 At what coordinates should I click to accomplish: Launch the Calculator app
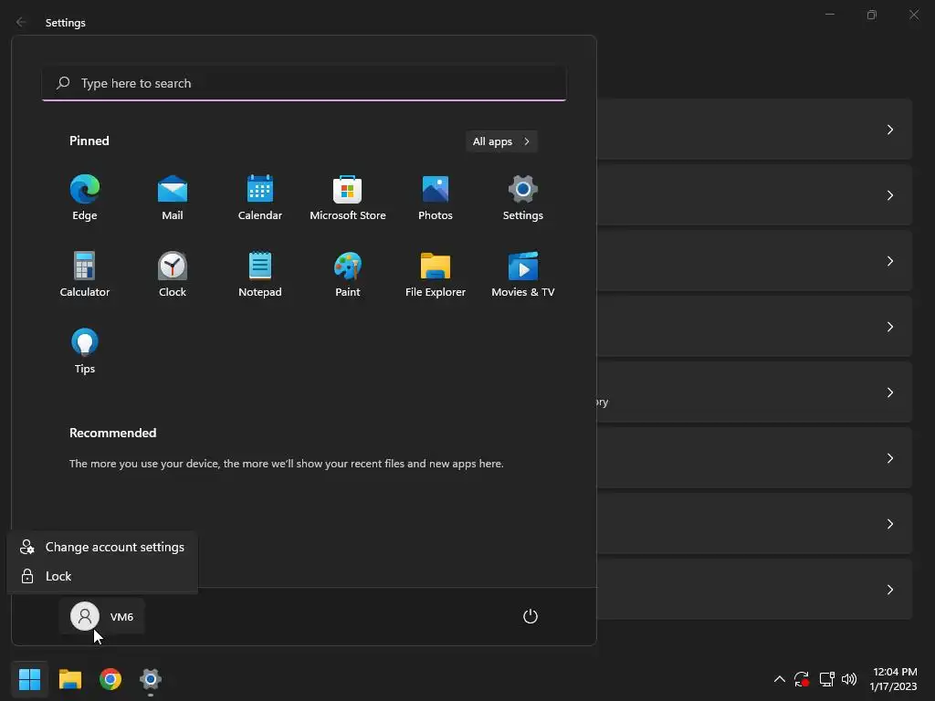pyautogui.click(x=85, y=274)
